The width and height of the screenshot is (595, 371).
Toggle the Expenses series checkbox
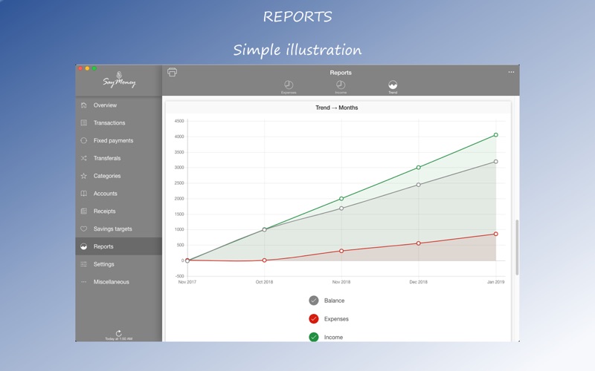pyautogui.click(x=313, y=319)
